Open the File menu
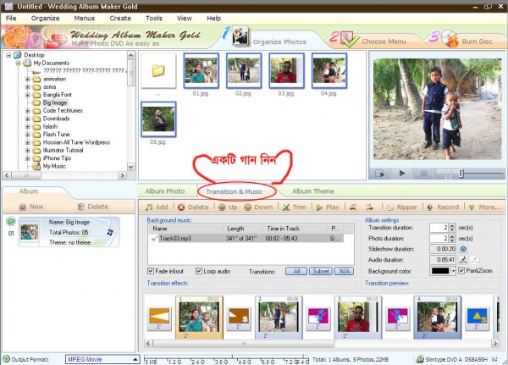This screenshot has width=508, height=365. pyautogui.click(x=11, y=18)
